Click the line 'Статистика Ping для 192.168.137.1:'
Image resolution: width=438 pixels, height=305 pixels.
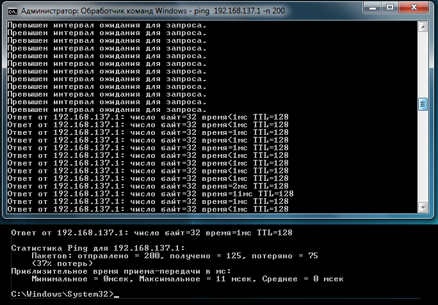(x=98, y=248)
